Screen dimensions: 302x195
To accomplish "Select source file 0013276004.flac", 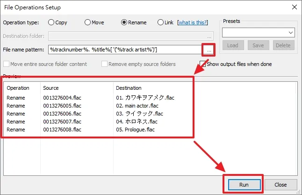I will coord(62,98).
